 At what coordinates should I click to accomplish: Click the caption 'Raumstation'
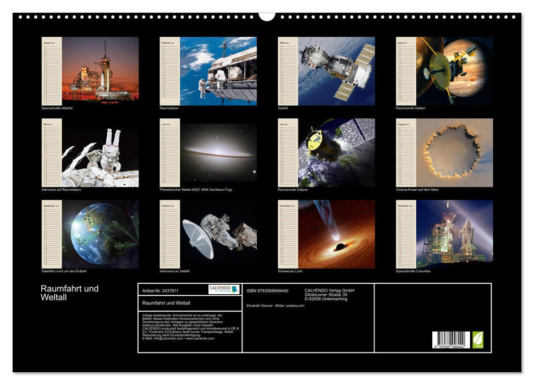(169, 108)
